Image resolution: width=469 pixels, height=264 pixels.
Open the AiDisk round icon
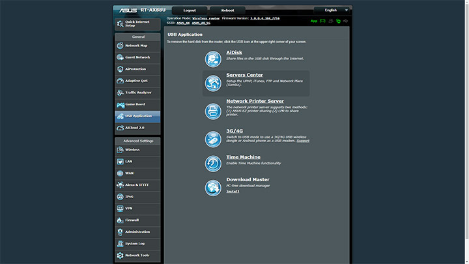coord(213,59)
